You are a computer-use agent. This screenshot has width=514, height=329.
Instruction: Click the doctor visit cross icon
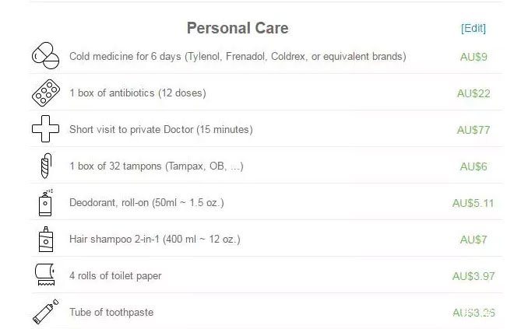click(46, 128)
